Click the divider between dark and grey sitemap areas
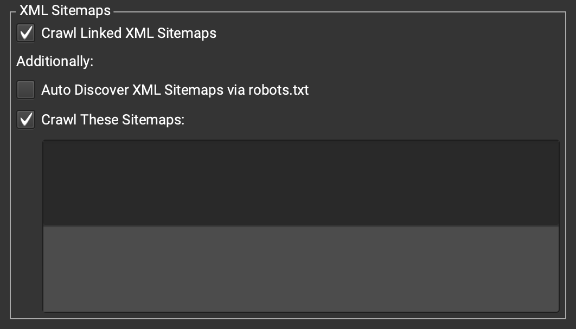 coord(300,225)
